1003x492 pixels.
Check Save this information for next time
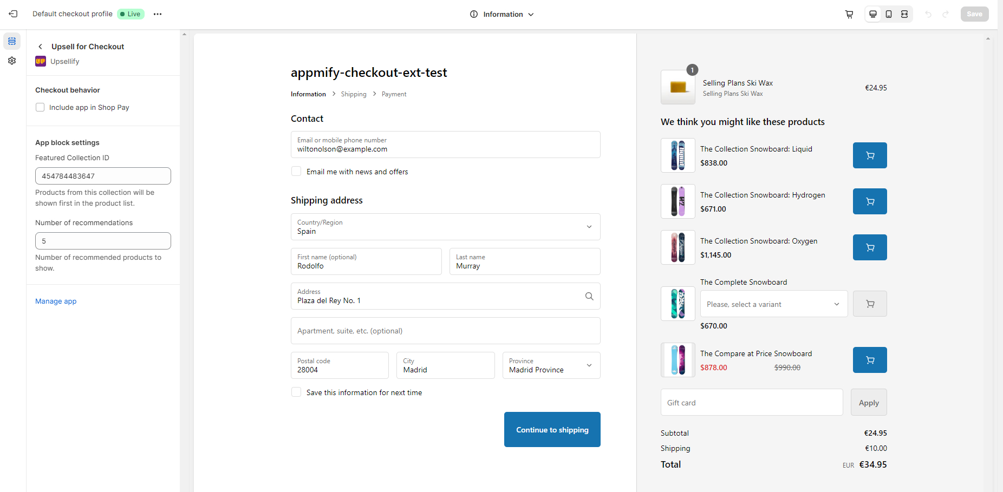pos(296,392)
